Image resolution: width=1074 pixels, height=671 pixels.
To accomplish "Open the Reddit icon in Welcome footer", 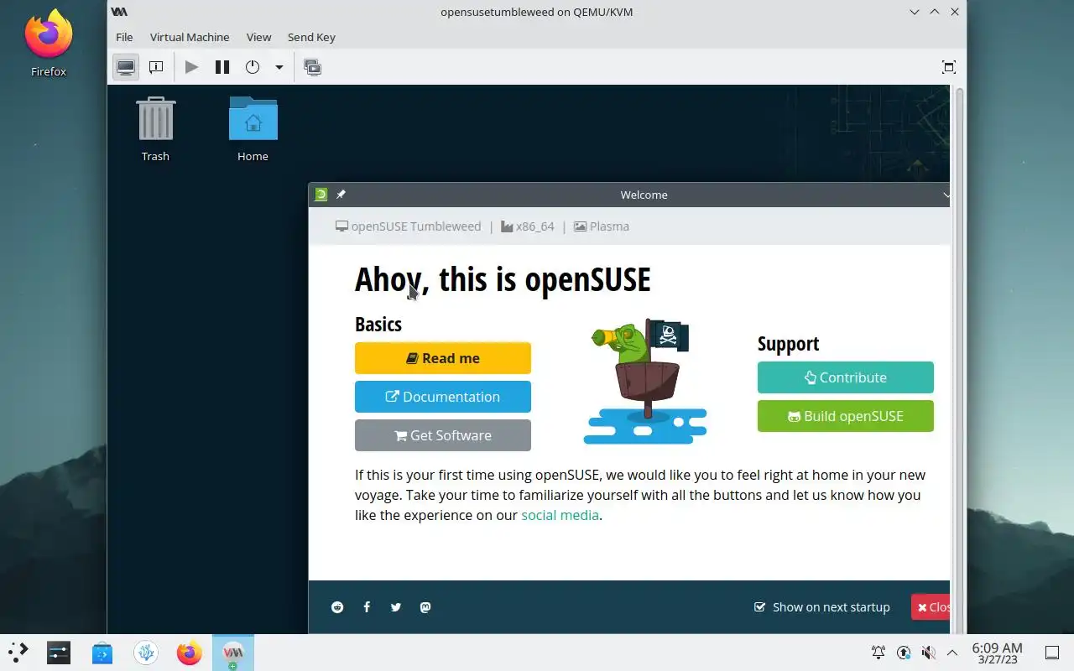I will pos(337,607).
